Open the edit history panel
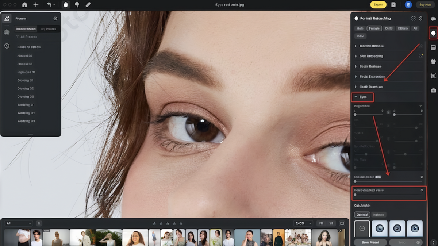438x246 pixels. tap(7, 45)
